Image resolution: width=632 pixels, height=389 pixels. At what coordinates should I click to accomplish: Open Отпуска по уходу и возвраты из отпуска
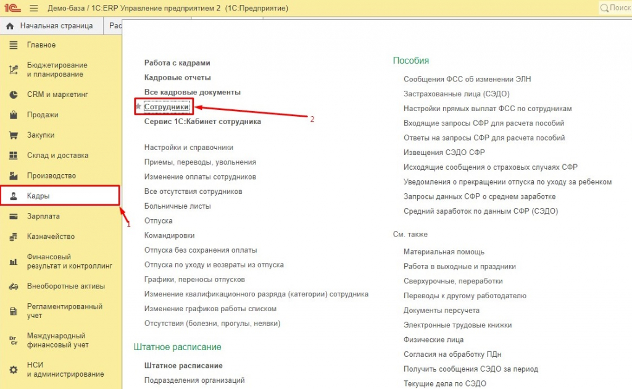[214, 265]
